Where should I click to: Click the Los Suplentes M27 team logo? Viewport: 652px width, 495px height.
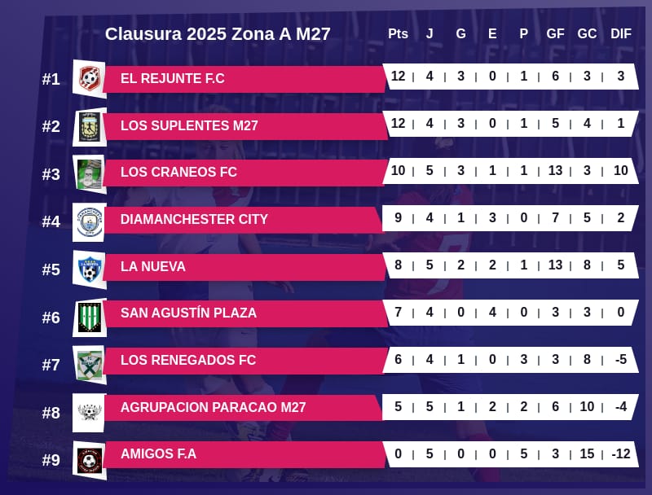89,126
